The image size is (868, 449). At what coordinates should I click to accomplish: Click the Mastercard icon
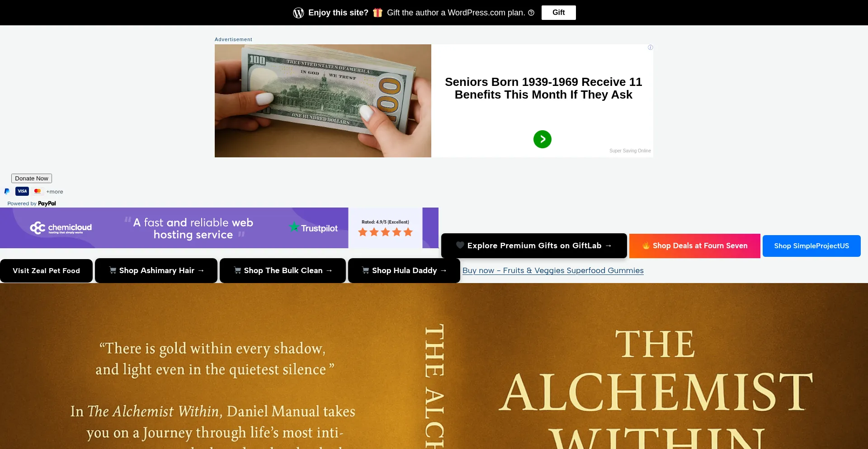point(38,191)
